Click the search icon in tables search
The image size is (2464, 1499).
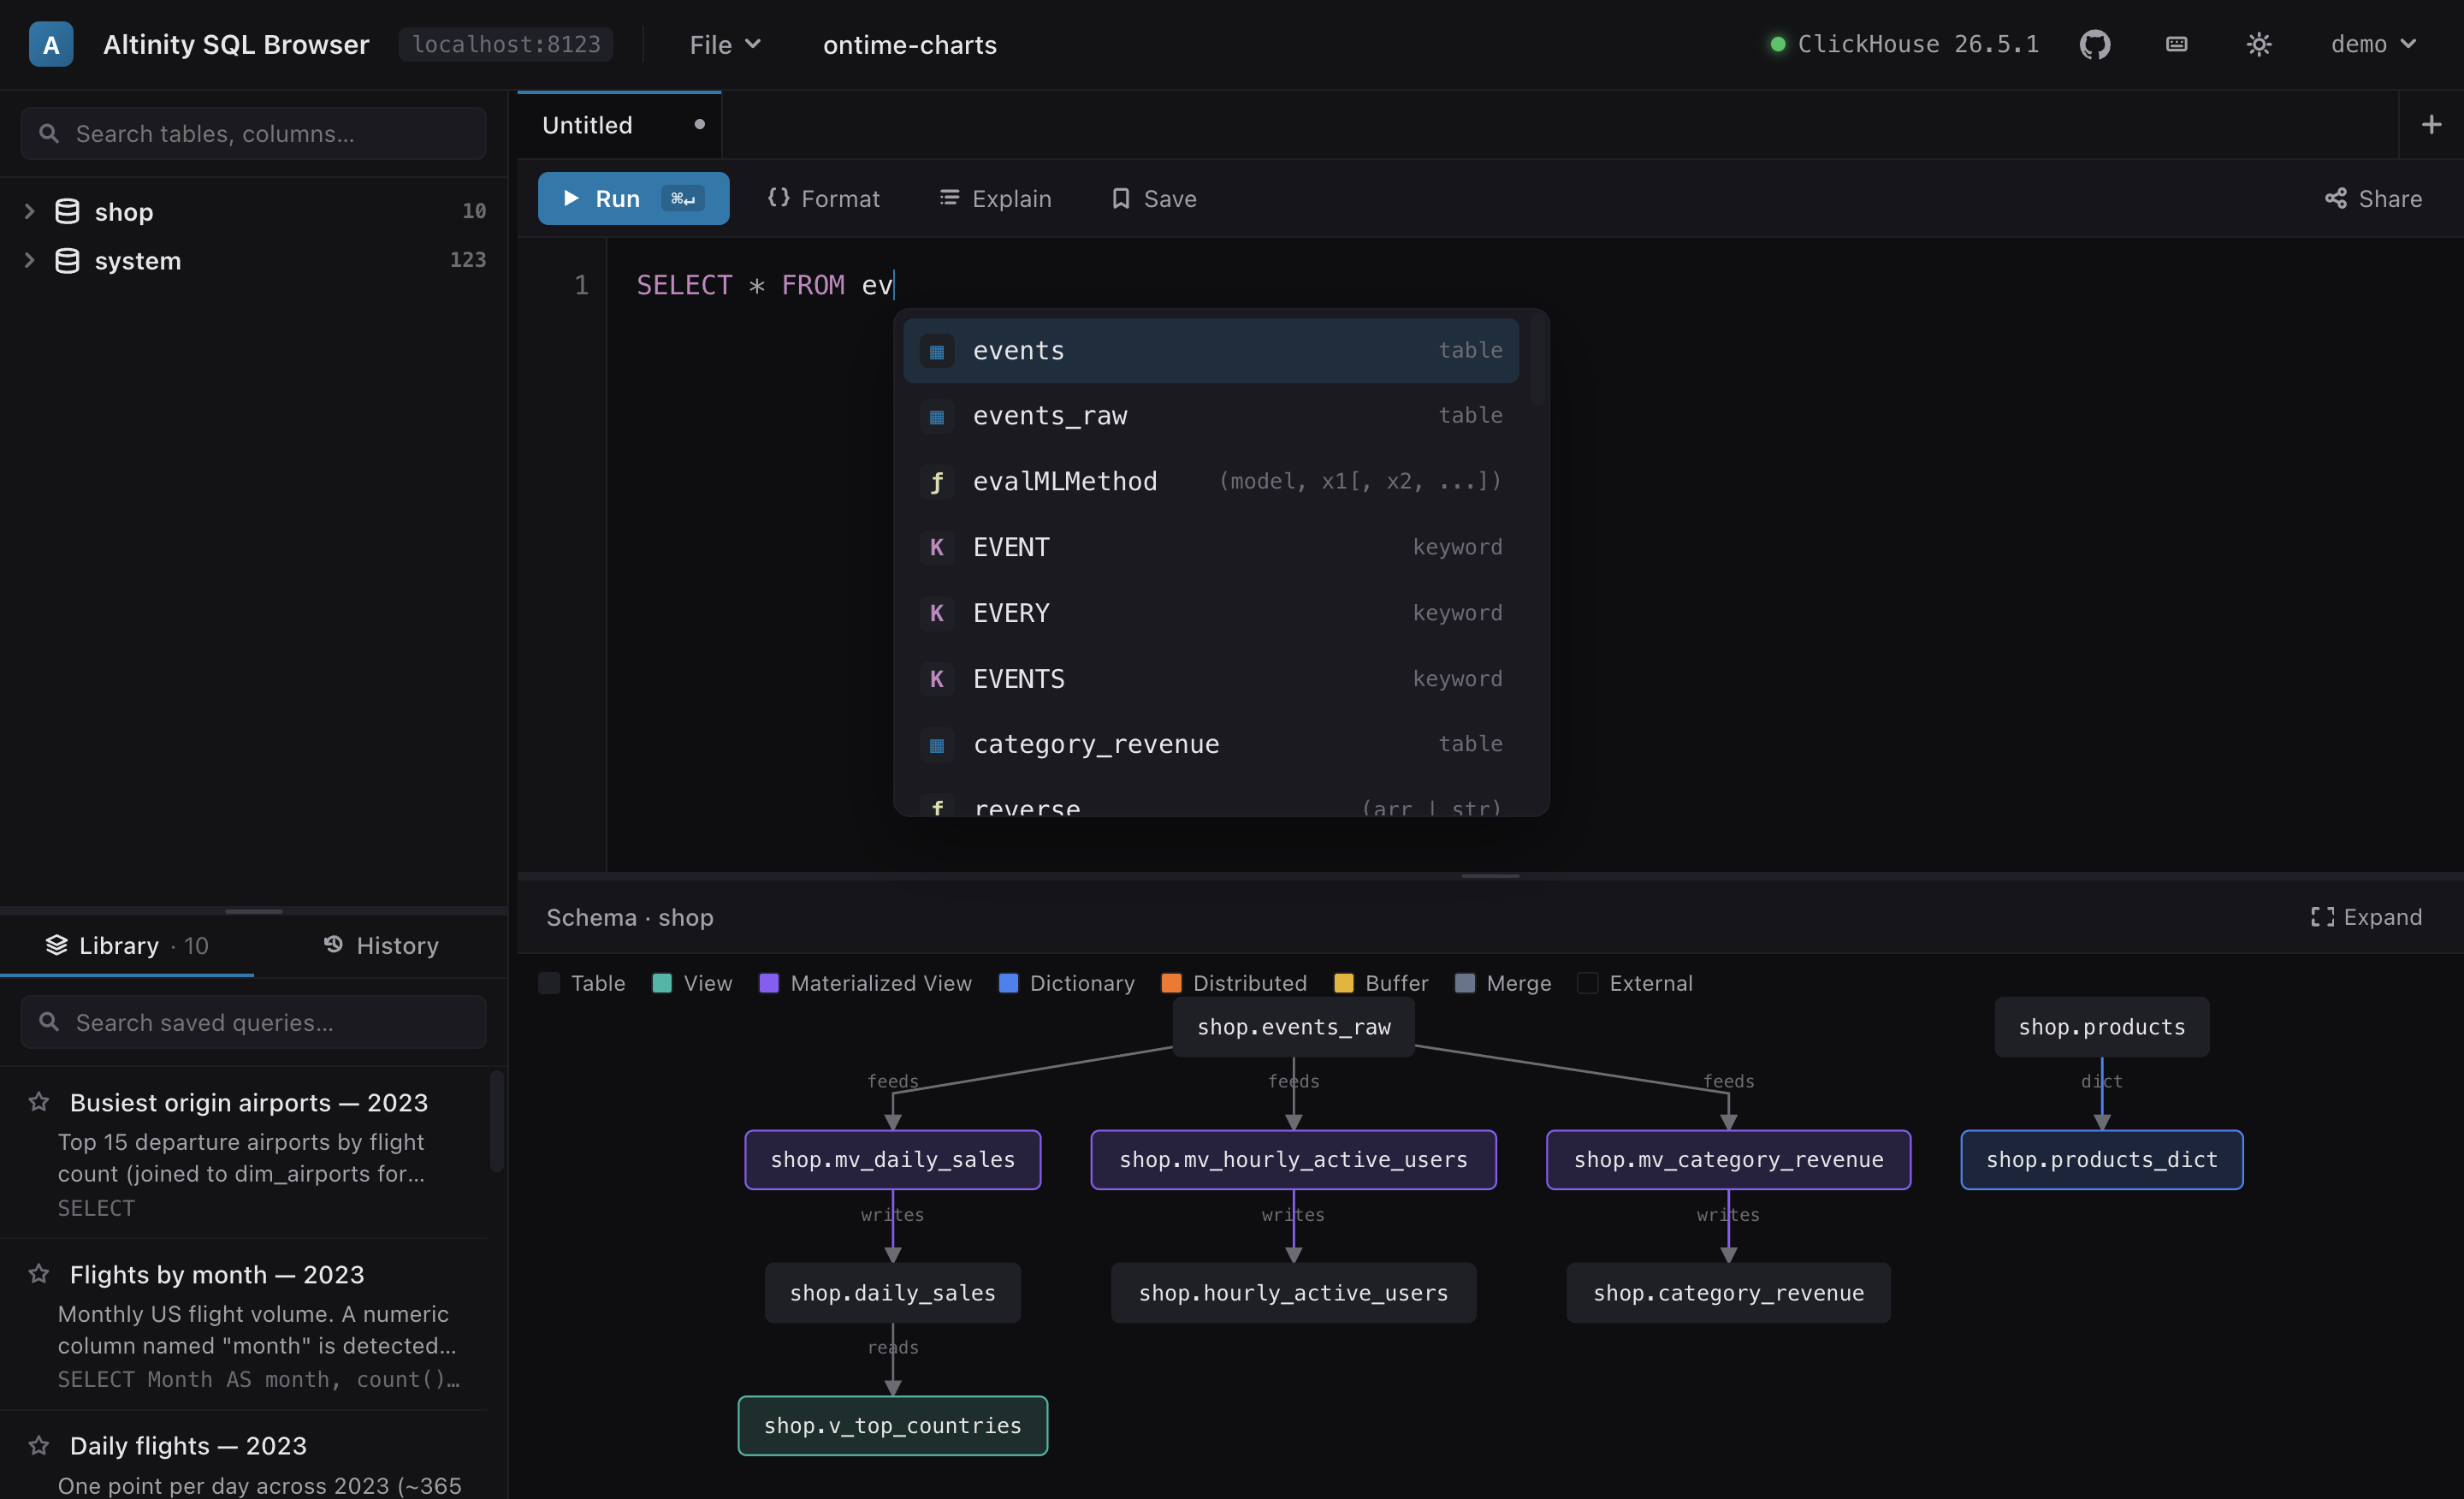(x=48, y=133)
